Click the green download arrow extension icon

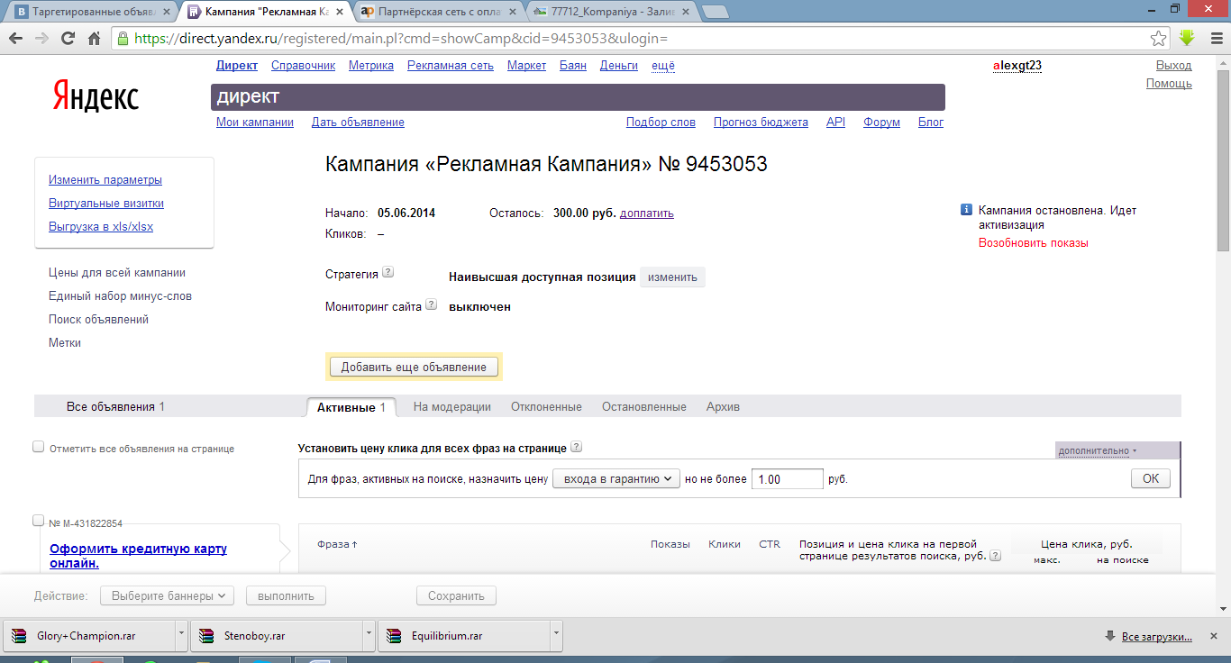pyautogui.click(x=1187, y=39)
